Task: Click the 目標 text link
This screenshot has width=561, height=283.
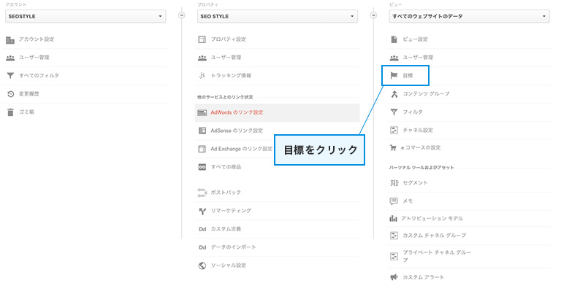Action: 408,75
